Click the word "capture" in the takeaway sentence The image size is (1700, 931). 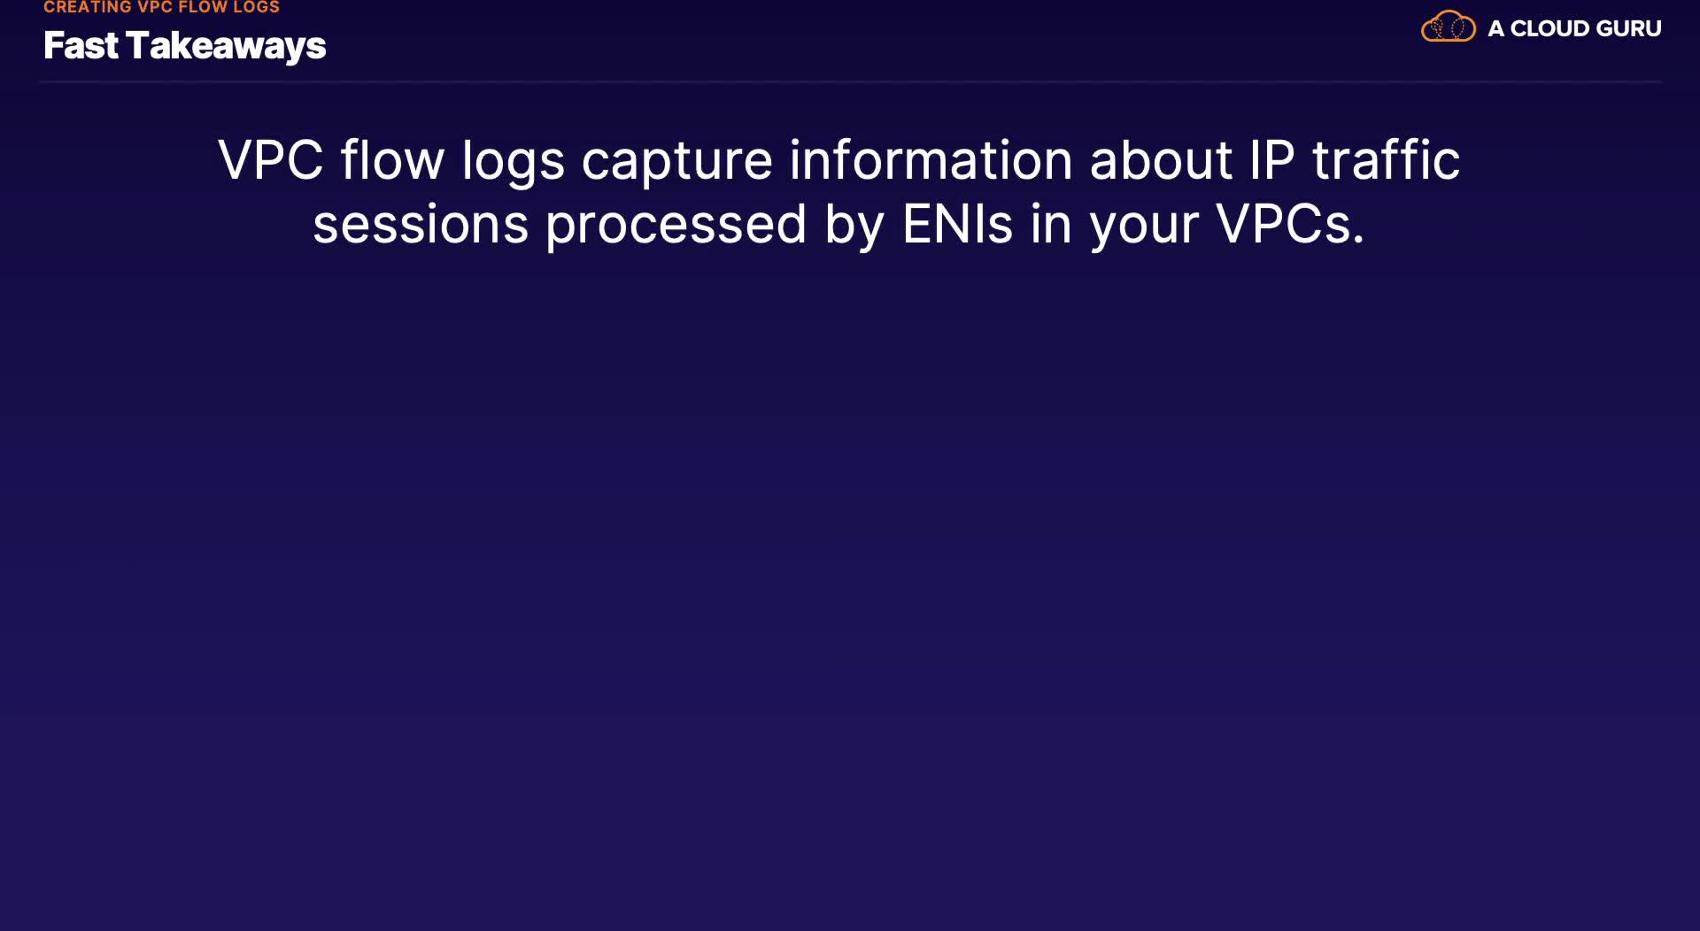[x=676, y=161]
